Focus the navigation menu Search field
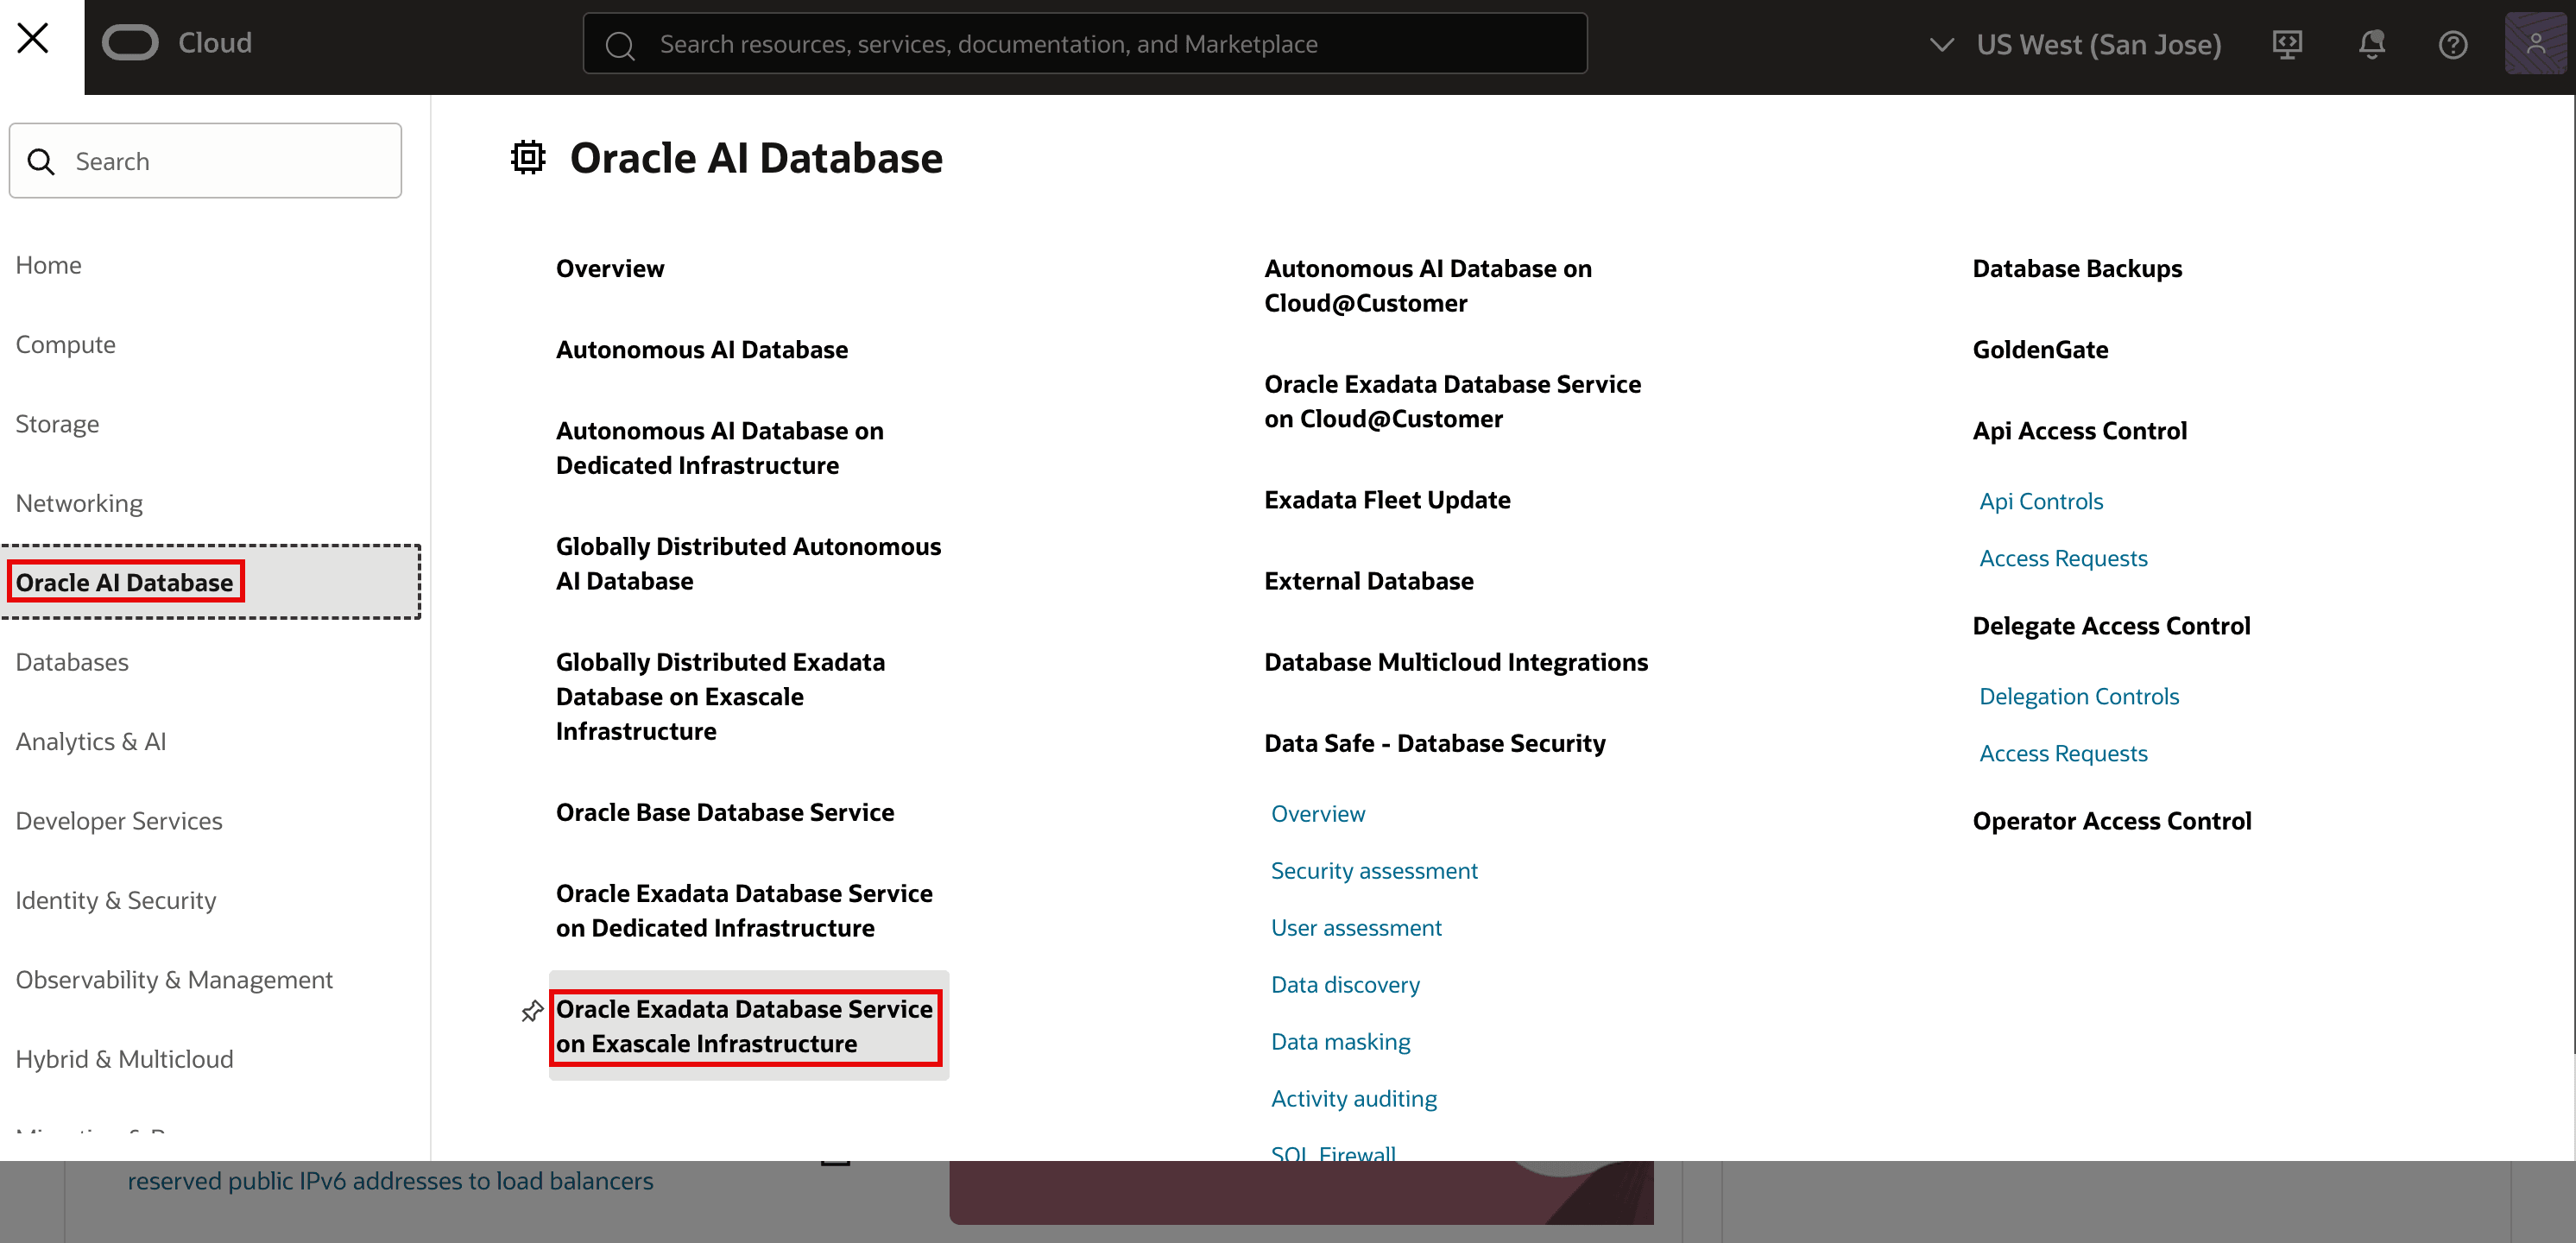 click(x=206, y=161)
